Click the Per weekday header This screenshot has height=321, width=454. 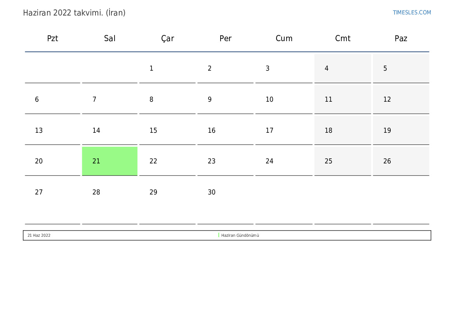pyautogui.click(x=225, y=38)
